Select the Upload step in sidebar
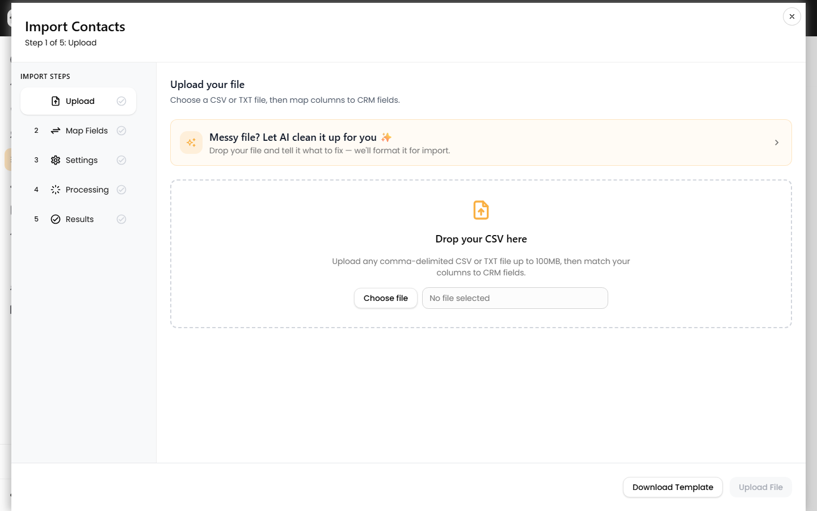 coord(78,101)
